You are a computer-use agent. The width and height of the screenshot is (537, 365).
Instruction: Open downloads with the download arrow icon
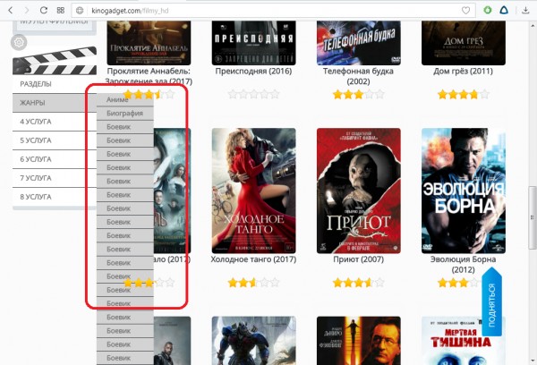(x=525, y=10)
